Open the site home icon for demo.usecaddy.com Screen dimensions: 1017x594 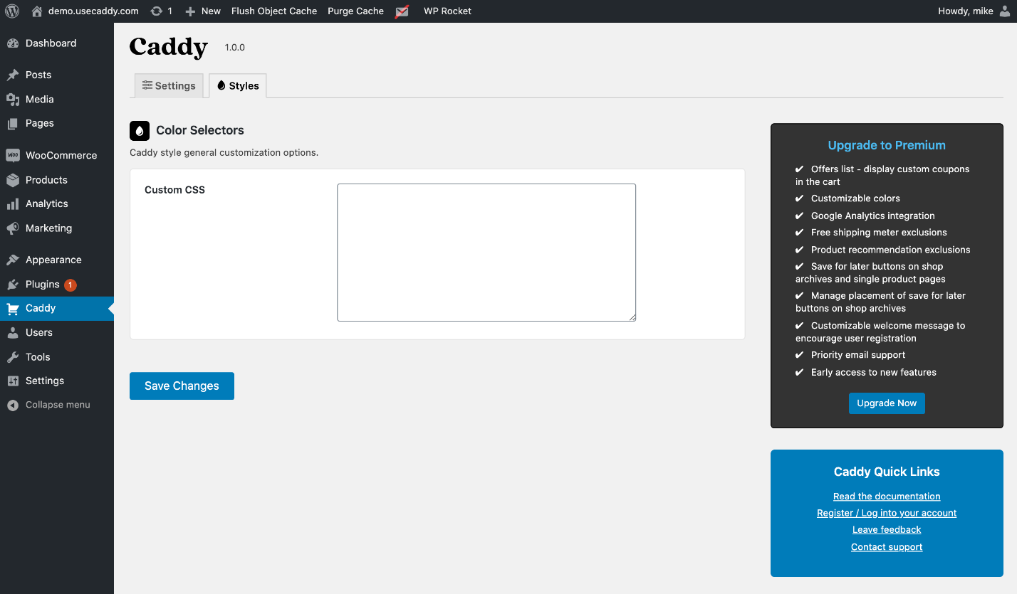coord(37,11)
